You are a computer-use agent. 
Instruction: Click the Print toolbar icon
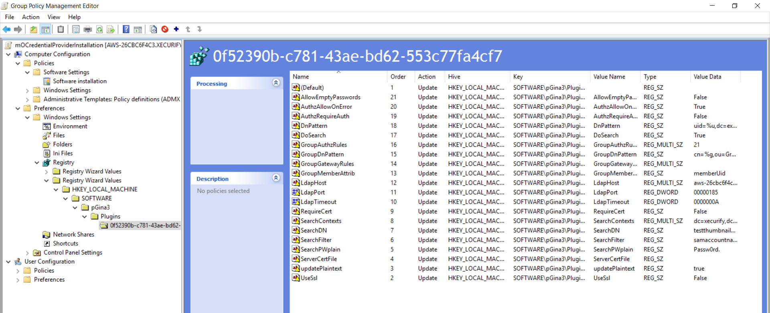point(87,29)
